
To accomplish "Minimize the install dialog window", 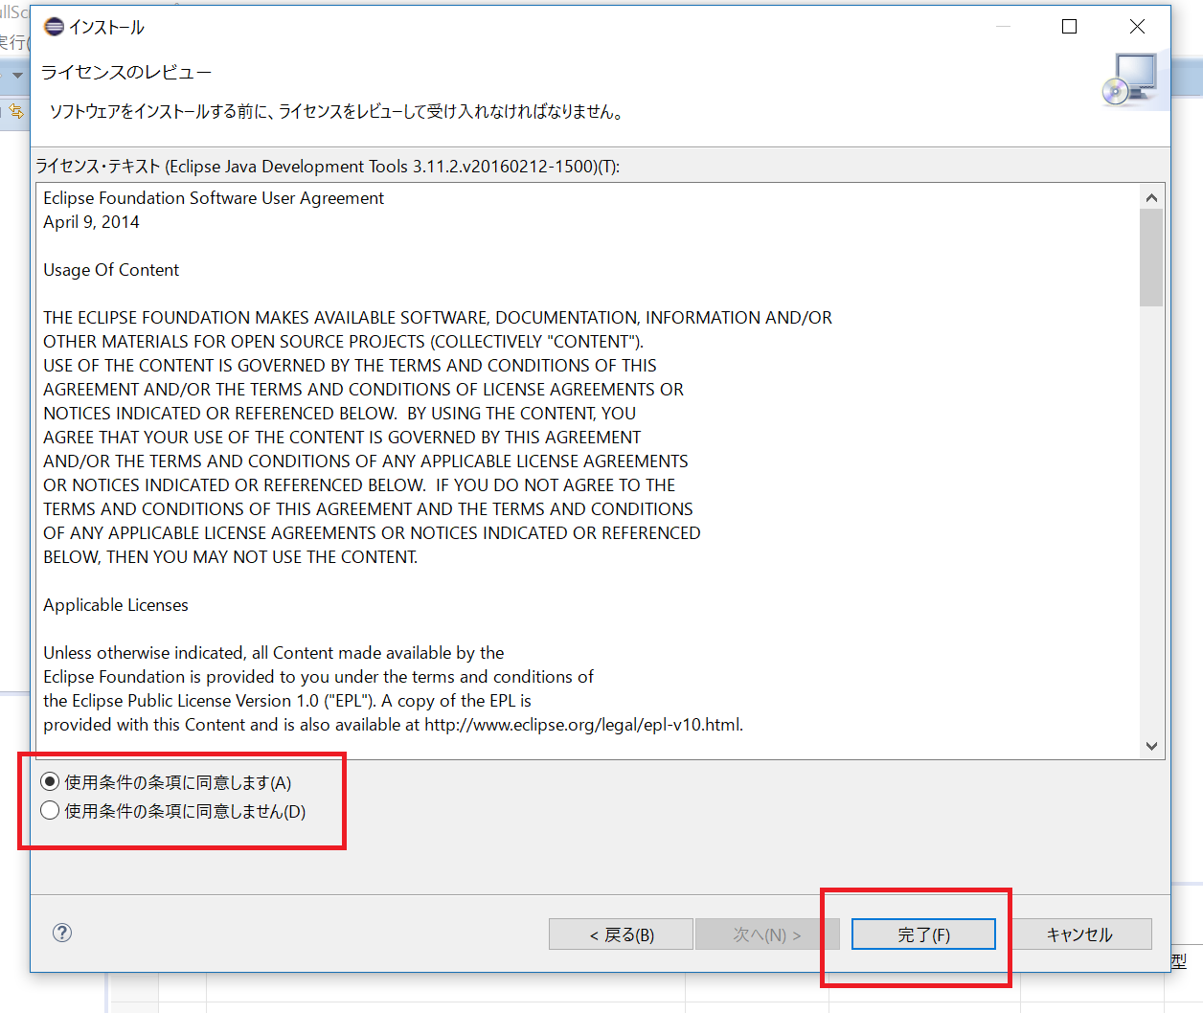I will (1003, 27).
